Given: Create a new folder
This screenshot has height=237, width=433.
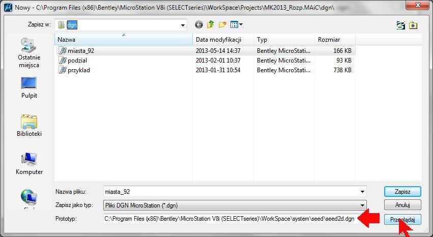Looking at the screenshot, I should click(x=222, y=24).
